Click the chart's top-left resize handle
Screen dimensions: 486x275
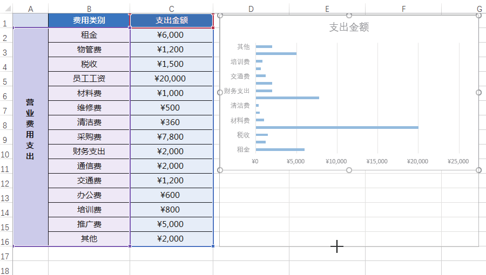click(x=220, y=16)
